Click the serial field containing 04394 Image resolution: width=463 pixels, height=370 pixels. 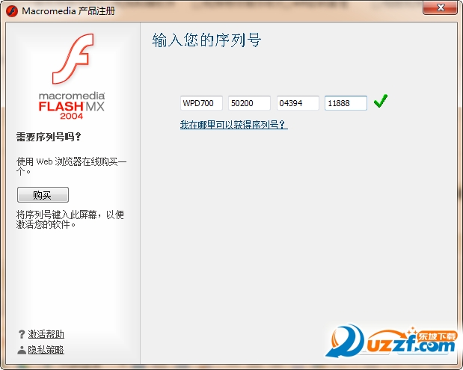tap(298, 103)
